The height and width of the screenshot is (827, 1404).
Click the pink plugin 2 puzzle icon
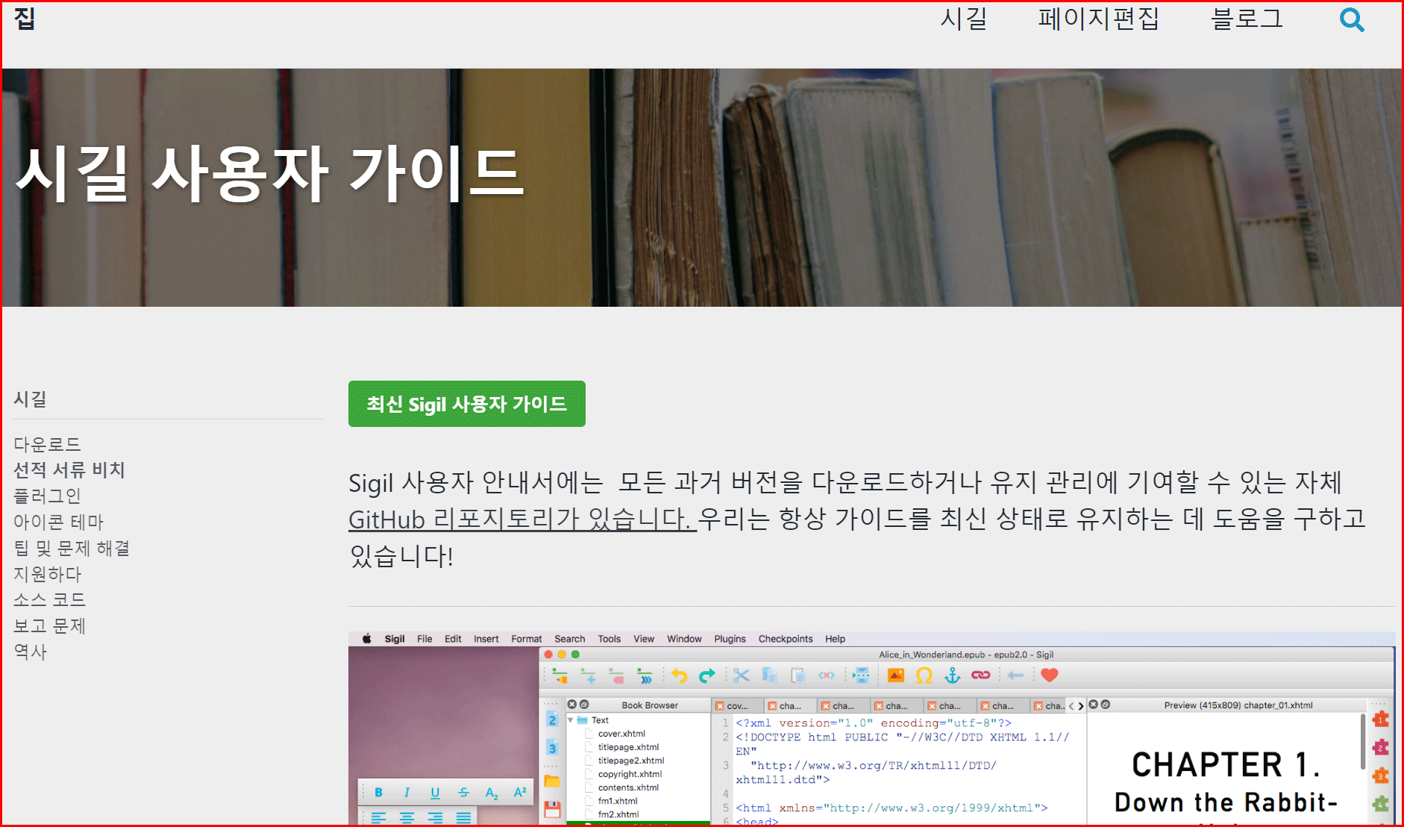(1381, 747)
